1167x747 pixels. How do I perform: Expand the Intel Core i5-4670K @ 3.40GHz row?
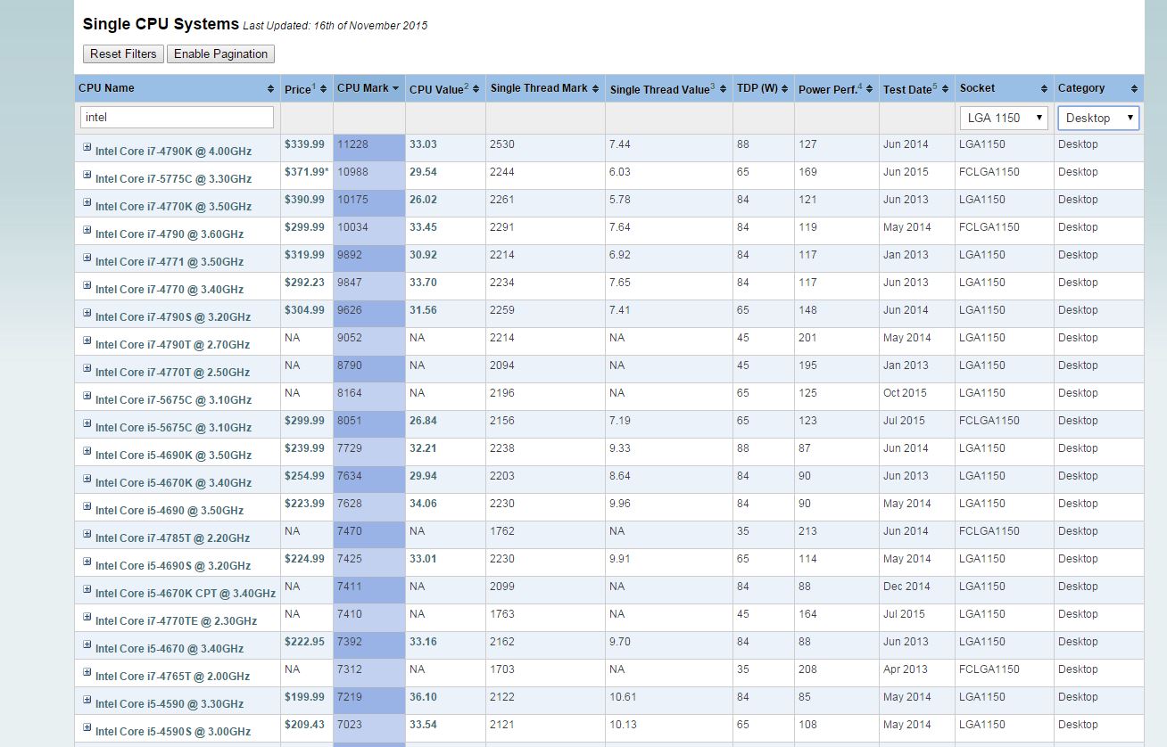tap(87, 479)
